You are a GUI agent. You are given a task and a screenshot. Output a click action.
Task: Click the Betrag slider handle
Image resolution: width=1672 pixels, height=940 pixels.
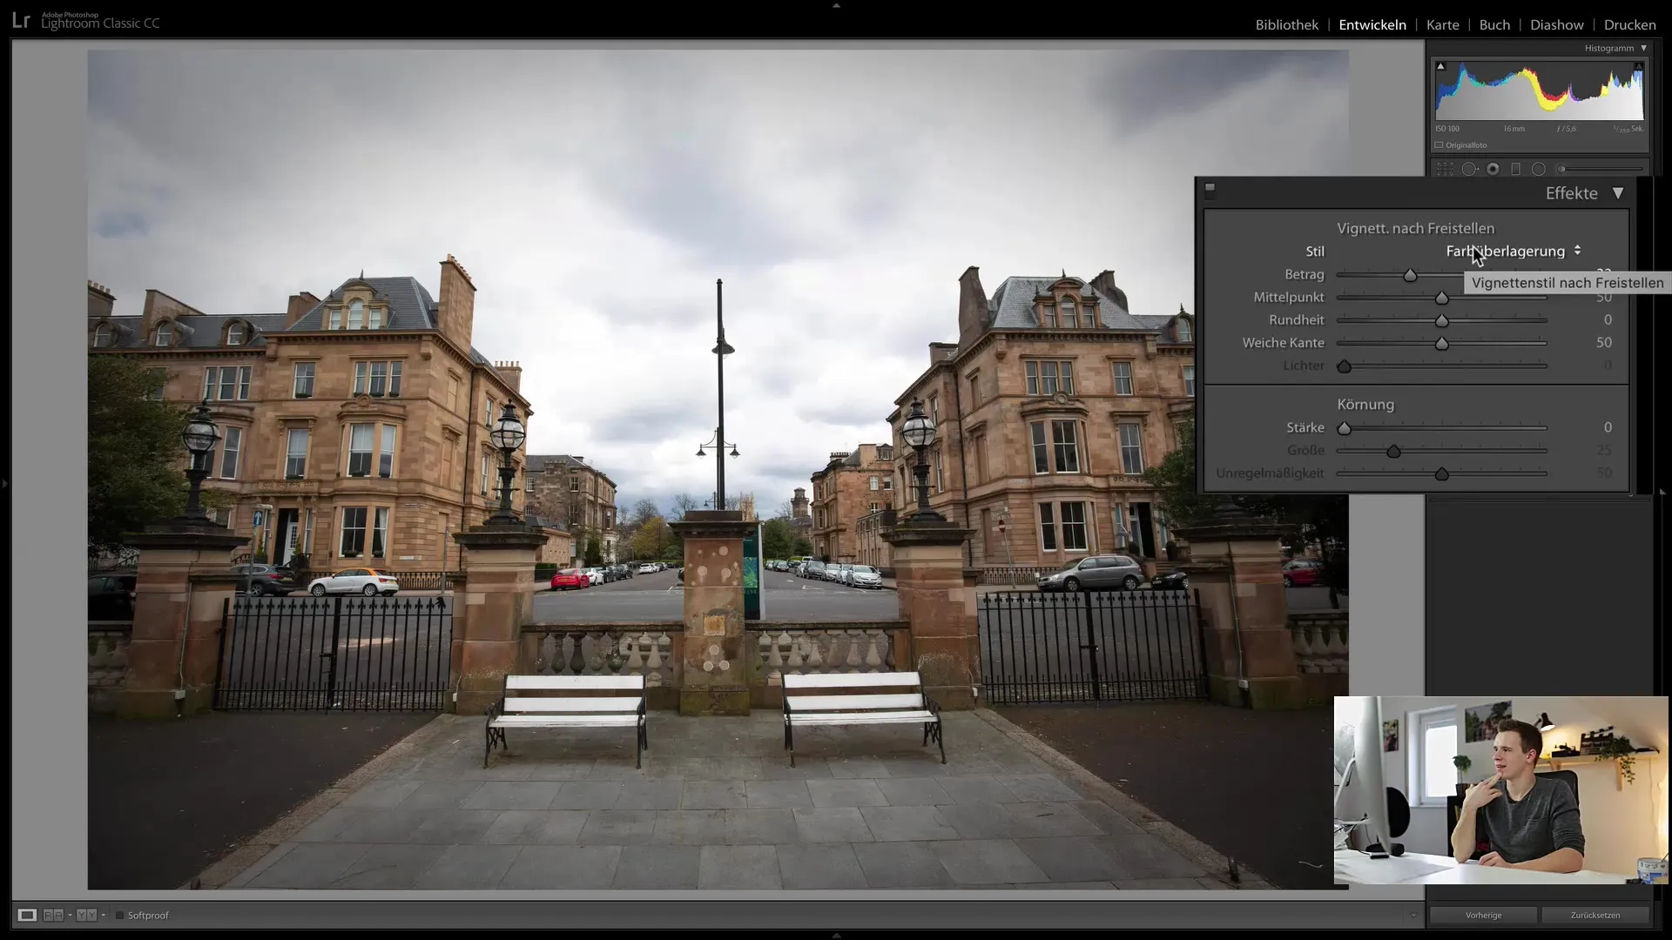coord(1410,275)
